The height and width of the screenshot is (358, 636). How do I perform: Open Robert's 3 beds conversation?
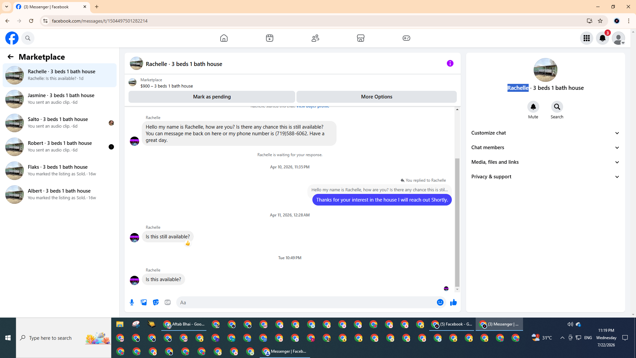(60, 147)
